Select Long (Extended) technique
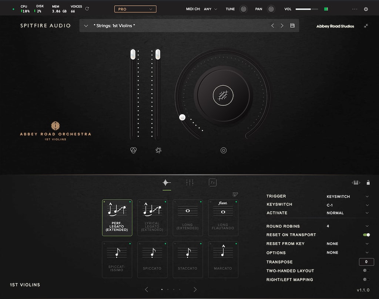379x299 pixels. coord(188,218)
